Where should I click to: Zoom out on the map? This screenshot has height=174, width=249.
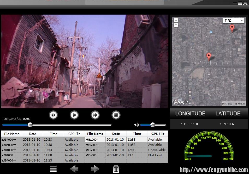[176, 25]
